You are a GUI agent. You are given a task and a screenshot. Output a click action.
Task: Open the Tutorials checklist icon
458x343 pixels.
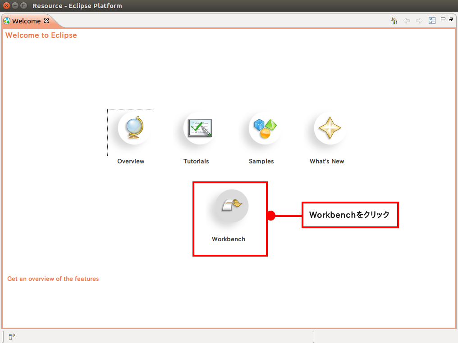[x=200, y=128]
